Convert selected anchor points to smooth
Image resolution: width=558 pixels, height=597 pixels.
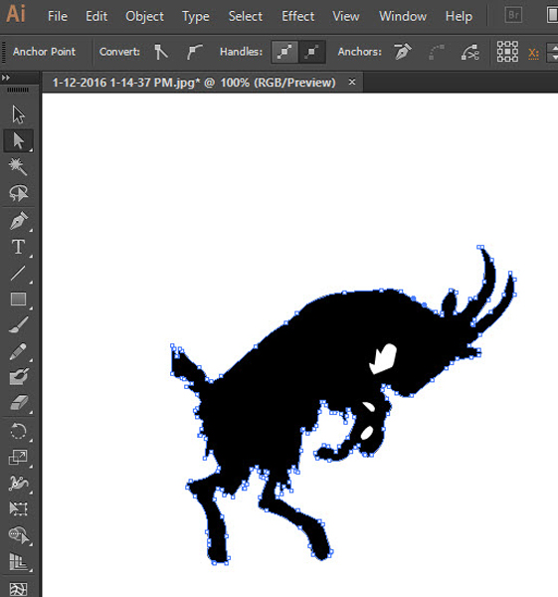[194, 52]
